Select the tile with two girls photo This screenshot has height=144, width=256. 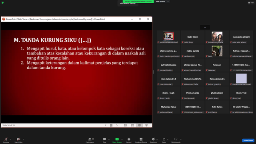tap(217, 37)
